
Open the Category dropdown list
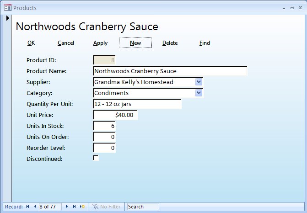point(199,93)
